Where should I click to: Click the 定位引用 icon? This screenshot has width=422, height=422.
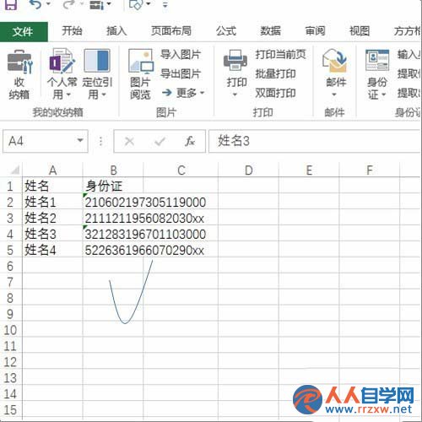[x=97, y=60]
